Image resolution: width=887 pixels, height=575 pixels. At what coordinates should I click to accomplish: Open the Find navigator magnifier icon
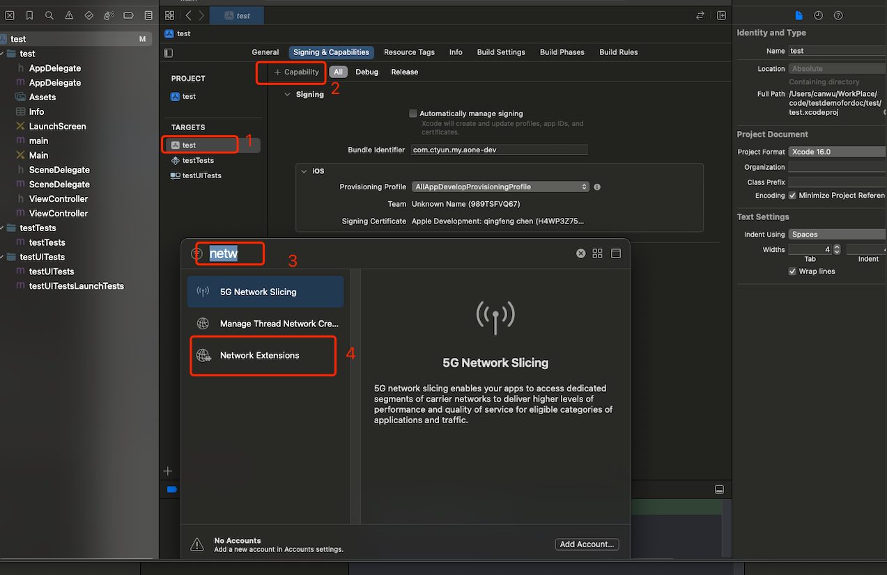49,15
